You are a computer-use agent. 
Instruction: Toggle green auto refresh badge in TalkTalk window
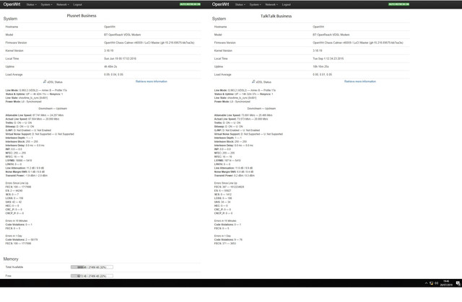[x=398, y=4]
